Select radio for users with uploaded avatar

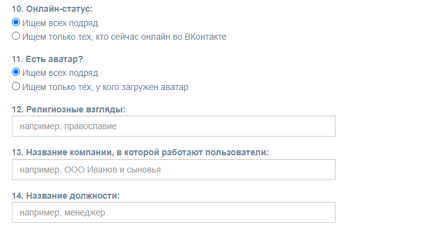[x=16, y=86]
